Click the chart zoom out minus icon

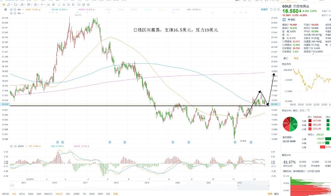pos(275,9)
